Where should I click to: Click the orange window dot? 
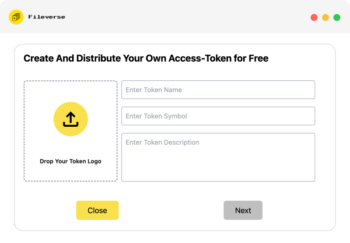(325, 17)
